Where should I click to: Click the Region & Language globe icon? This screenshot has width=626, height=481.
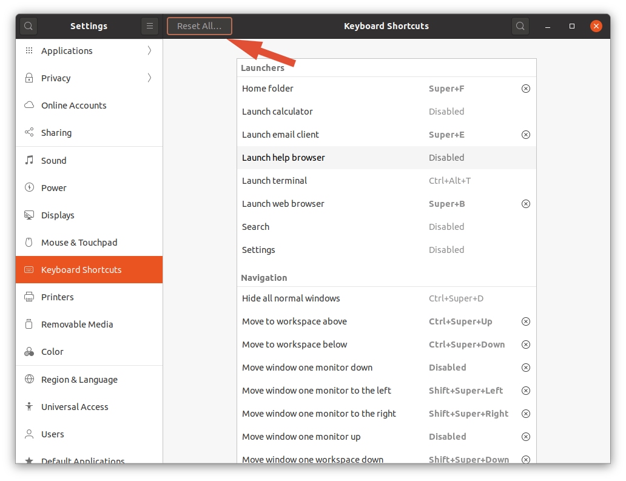pyautogui.click(x=29, y=379)
